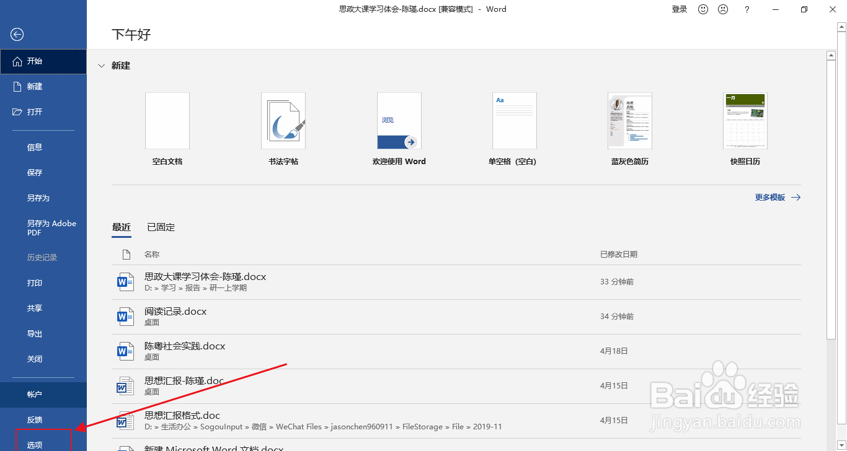Switch to the 最近 tab

122,227
